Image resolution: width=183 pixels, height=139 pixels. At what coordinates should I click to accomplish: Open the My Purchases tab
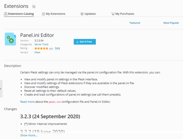(123, 14)
